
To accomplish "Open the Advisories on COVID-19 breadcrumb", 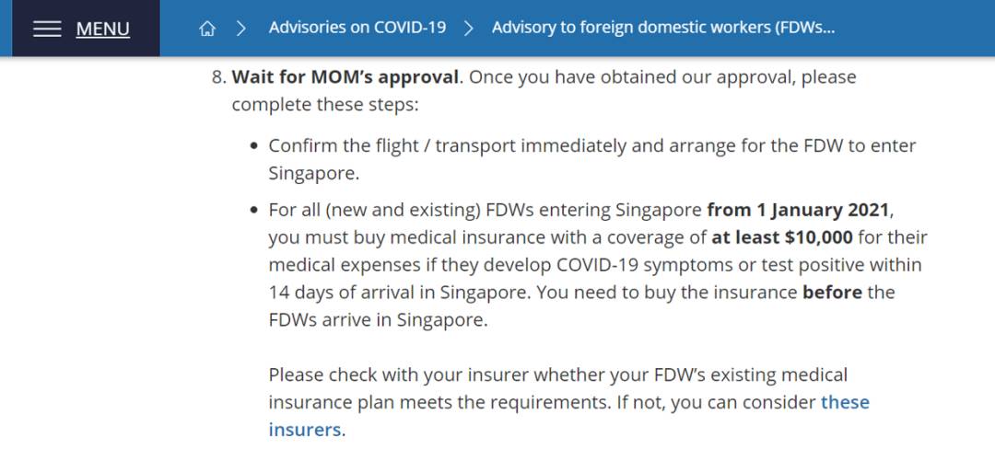I will click(x=357, y=28).
